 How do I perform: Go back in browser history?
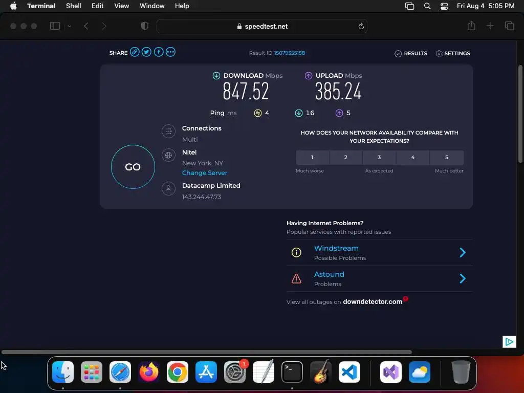click(x=86, y=26)
